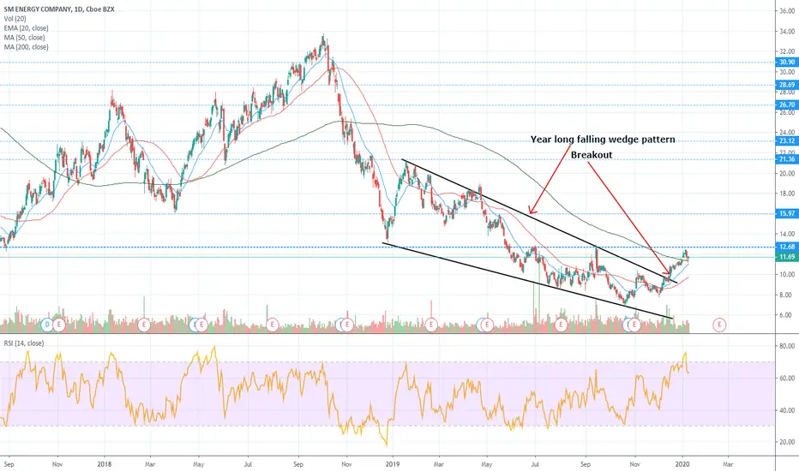The height and width of the screenshot is (471, 799).
Task: Click upcoming earnings E marker before Mar 2020
Action: [x=719, y=324]
